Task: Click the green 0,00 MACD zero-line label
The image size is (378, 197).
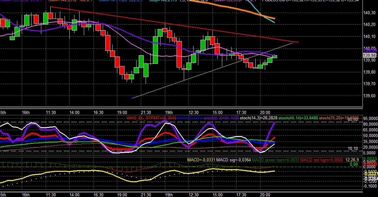Action: click(x=354, y=164)
